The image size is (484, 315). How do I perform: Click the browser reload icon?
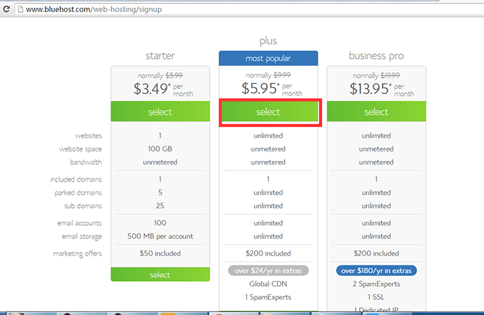[x=6, y=9]
